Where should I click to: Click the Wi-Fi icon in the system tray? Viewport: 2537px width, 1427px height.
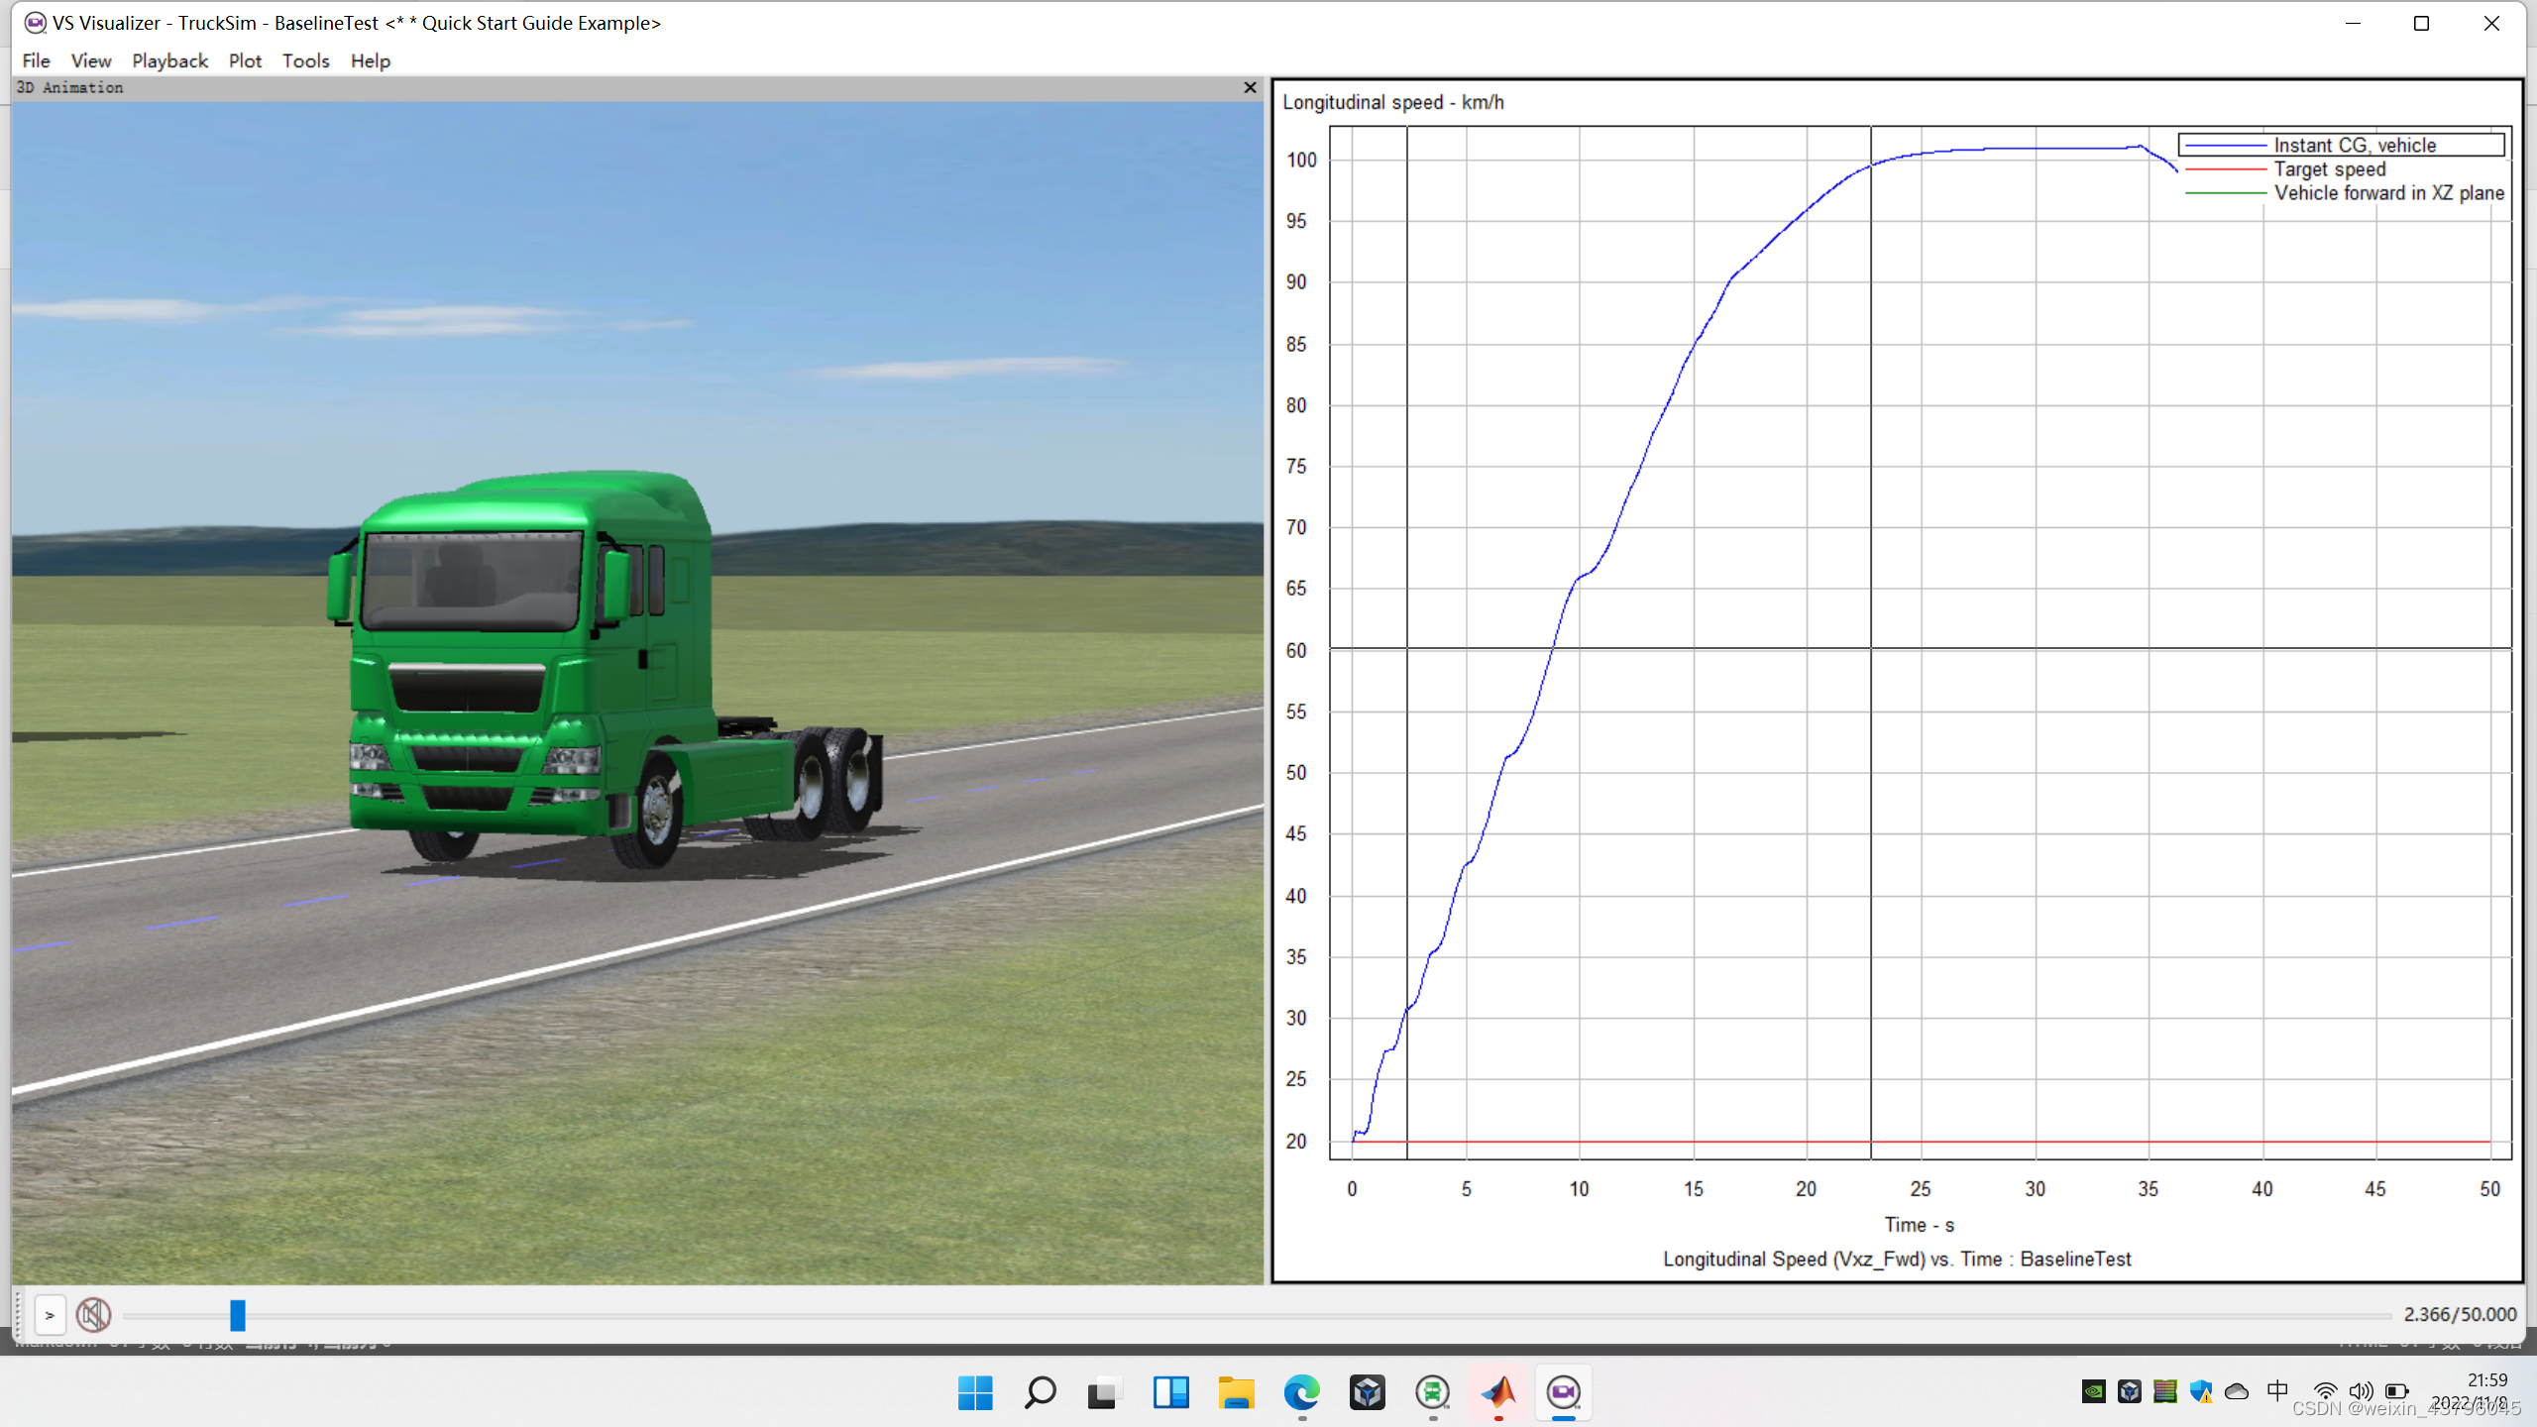coord(2326,1391)
